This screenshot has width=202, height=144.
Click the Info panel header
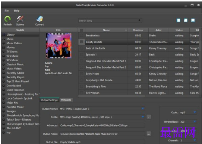pos(59,30)
